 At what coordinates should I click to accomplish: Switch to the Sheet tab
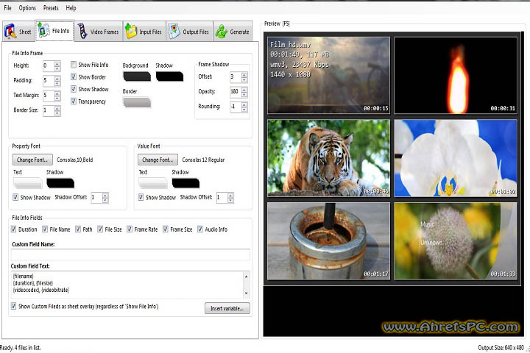[18, 32]
